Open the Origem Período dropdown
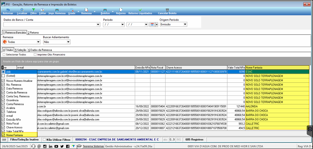This screenshot has height=149, width=313. (x=185, y=24)
